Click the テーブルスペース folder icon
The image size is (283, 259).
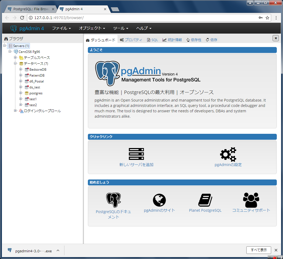coord(21,58)
